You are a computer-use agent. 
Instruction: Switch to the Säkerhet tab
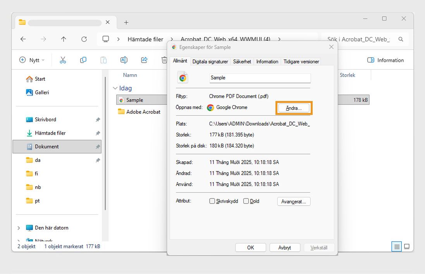[242, 61]
